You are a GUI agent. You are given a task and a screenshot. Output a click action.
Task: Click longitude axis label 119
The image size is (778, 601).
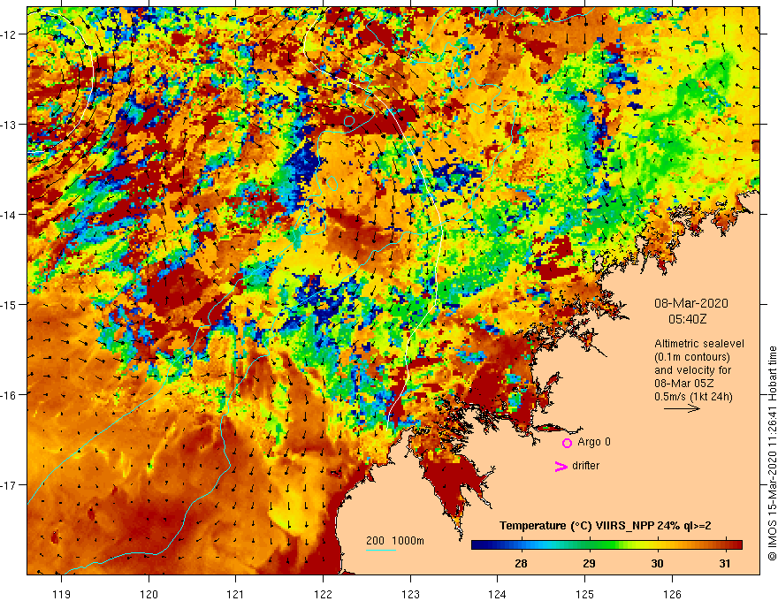point(62,594)
